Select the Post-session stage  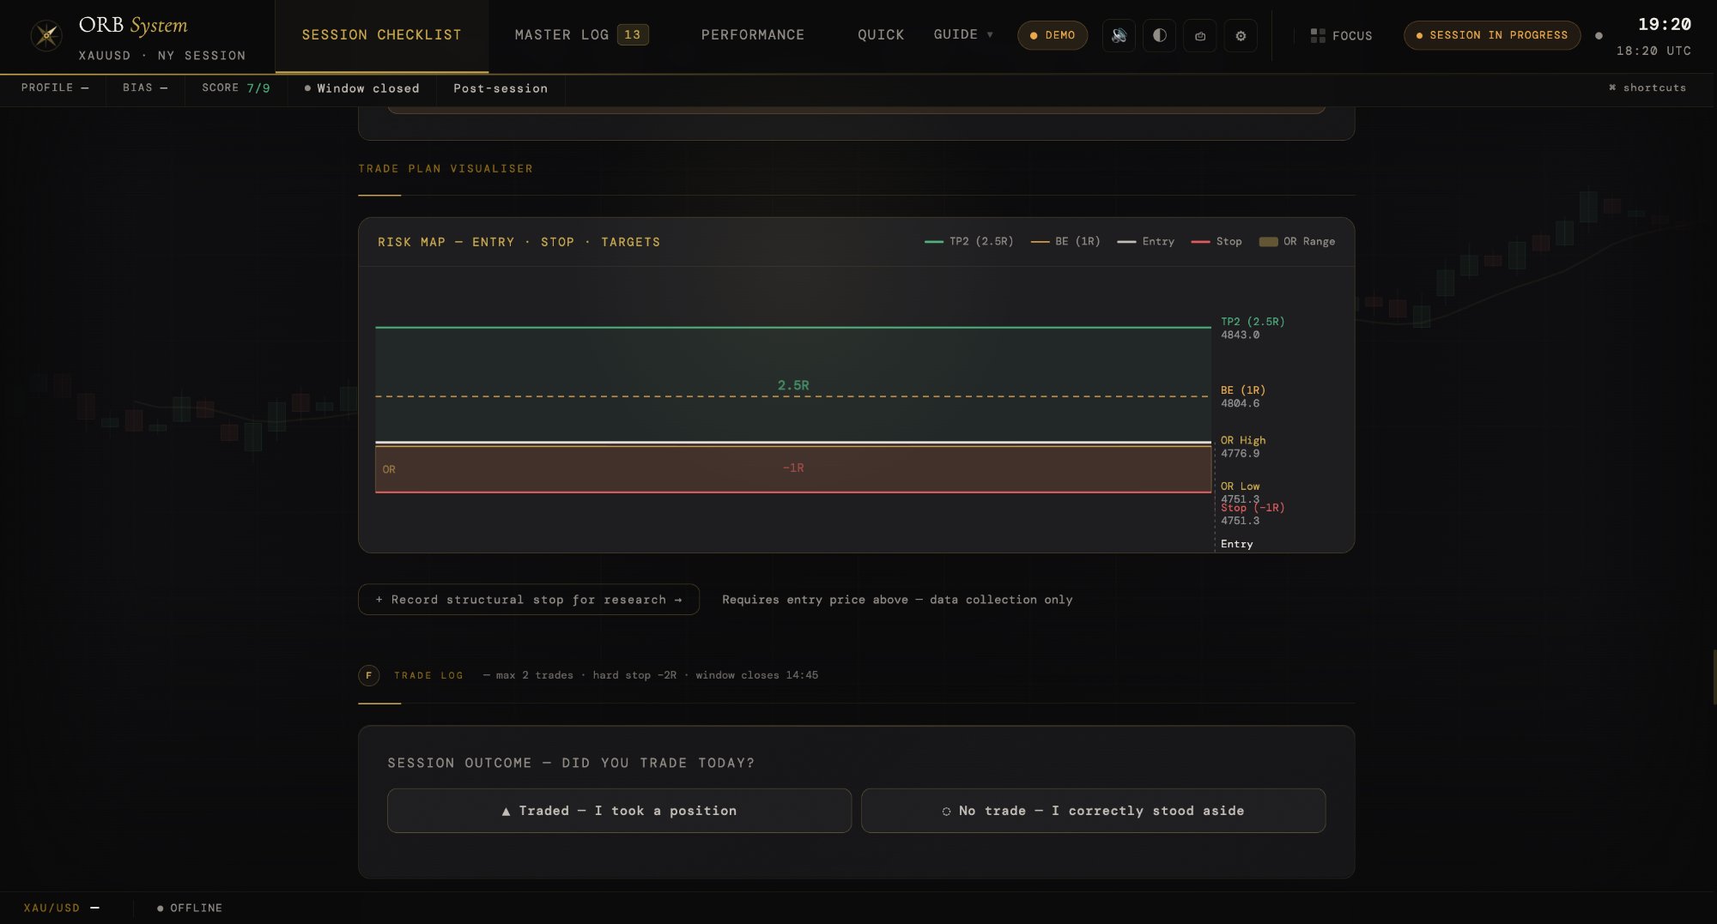tap(501, 88)
